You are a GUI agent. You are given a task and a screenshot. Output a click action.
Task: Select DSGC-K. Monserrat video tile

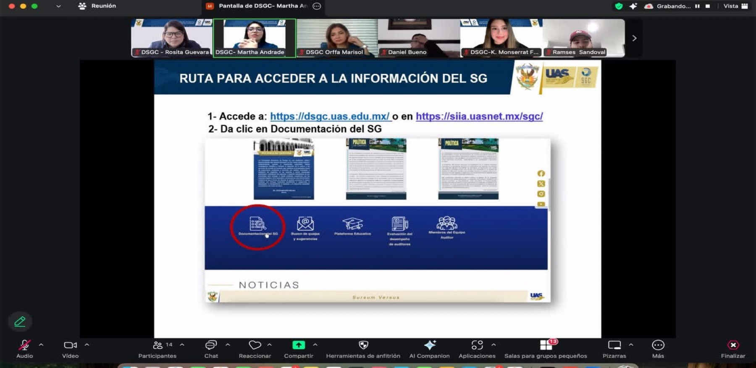click(x=501, y=38)
